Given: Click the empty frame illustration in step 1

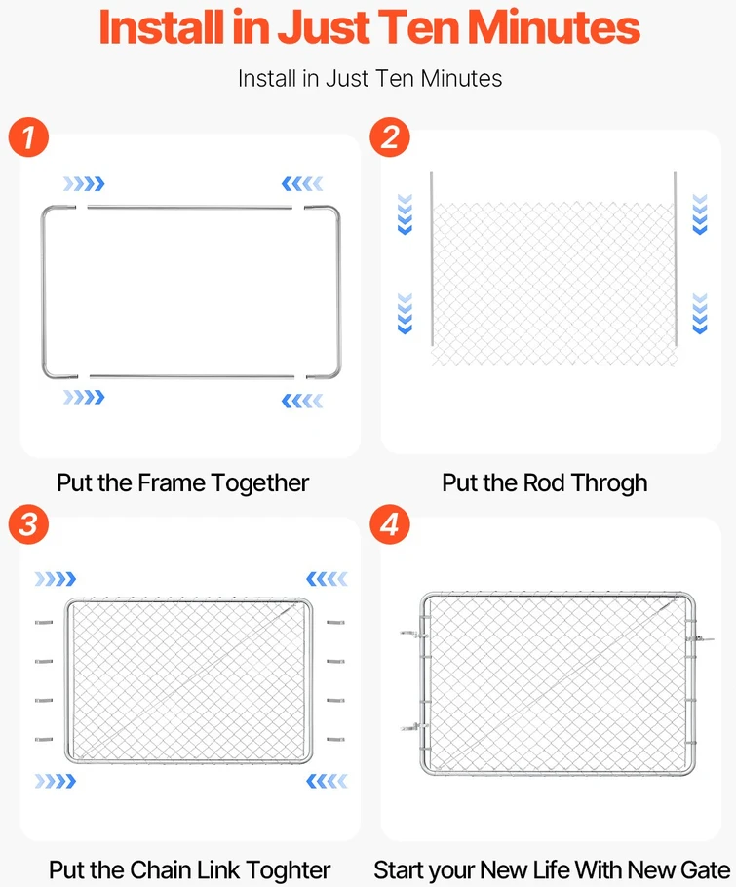Looking at the screenshot, I should [191, 291].
